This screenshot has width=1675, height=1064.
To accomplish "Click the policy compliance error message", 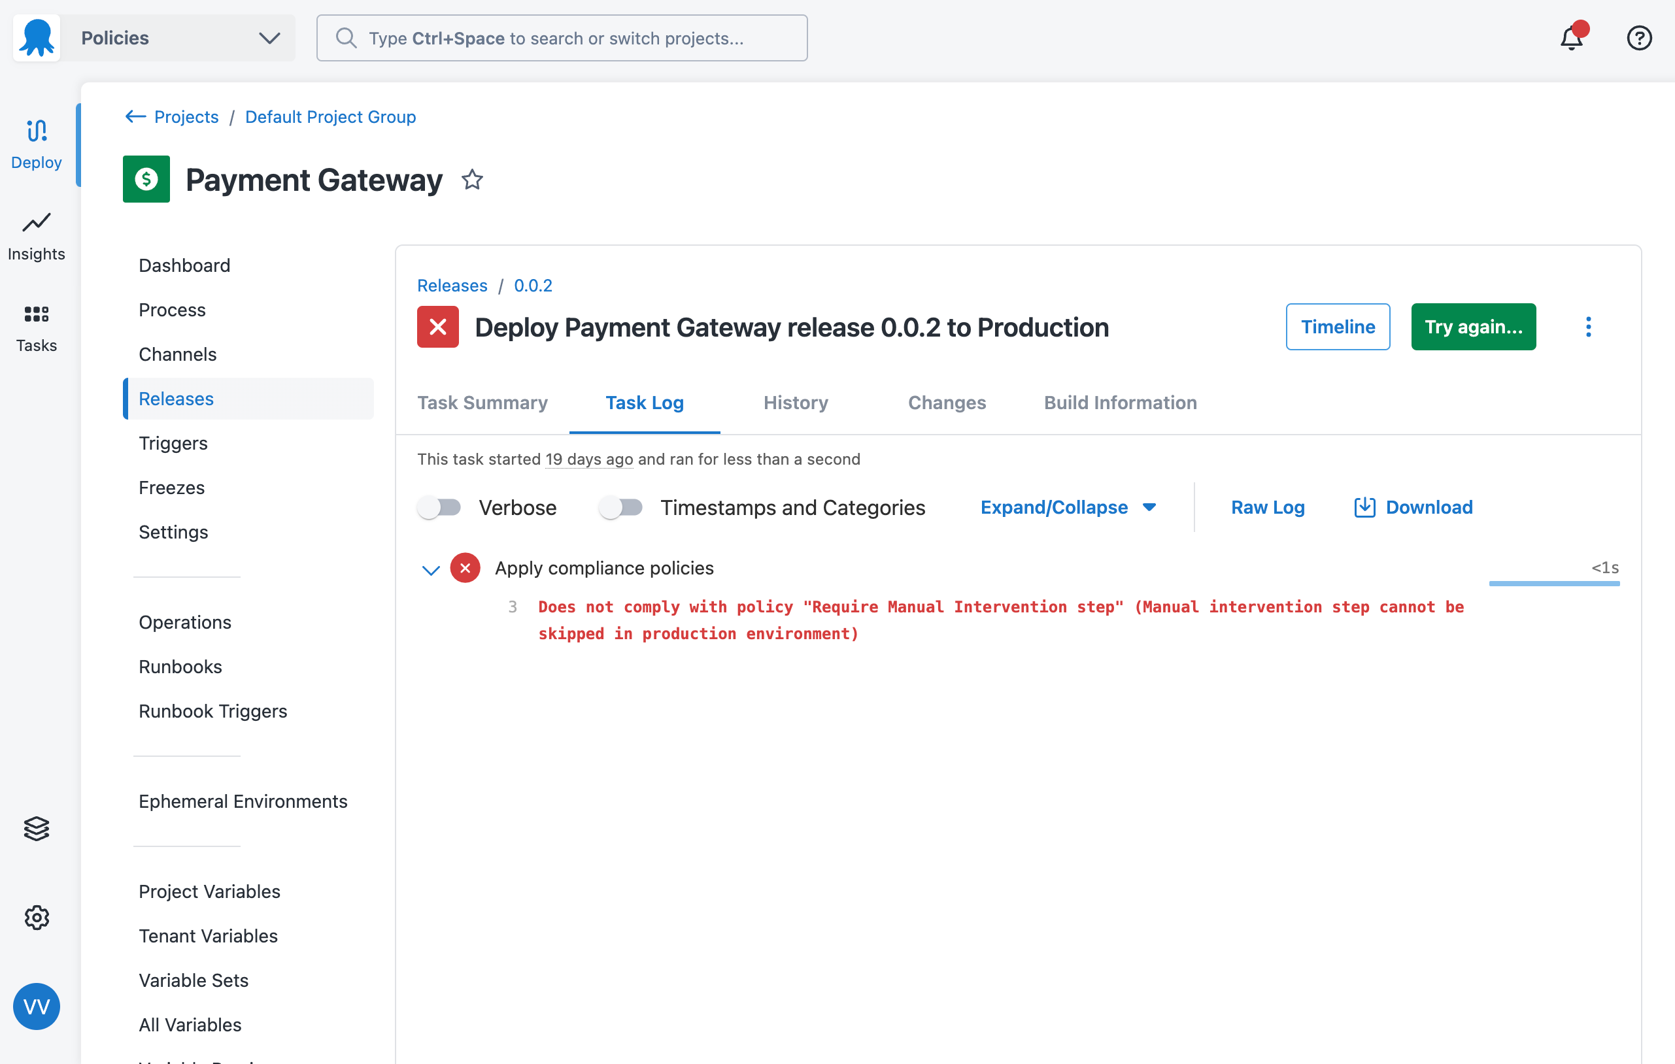I will pos(1001,620).
